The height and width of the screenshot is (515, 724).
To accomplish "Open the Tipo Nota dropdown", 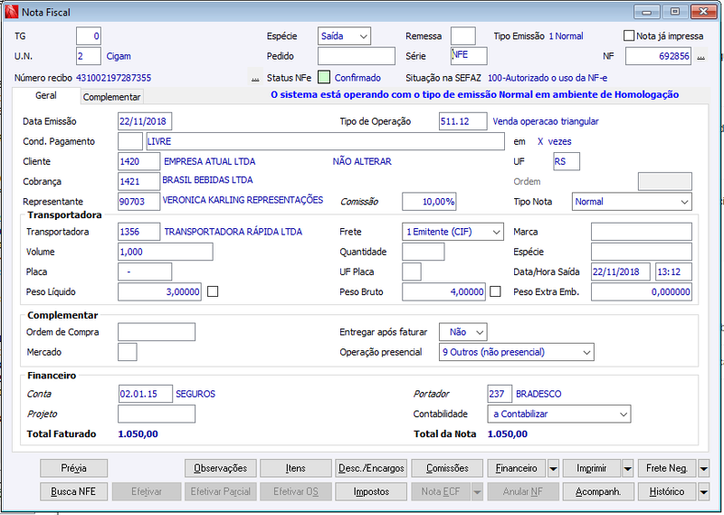I will pos(632,202).
